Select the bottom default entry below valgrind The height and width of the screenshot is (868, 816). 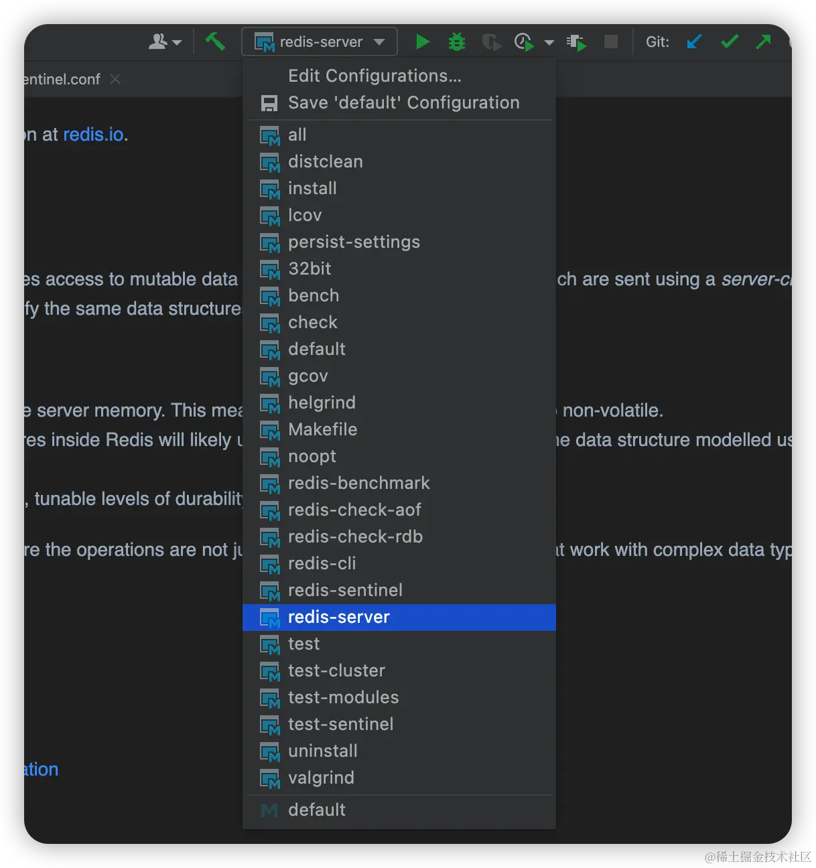(x=399, y=810)
